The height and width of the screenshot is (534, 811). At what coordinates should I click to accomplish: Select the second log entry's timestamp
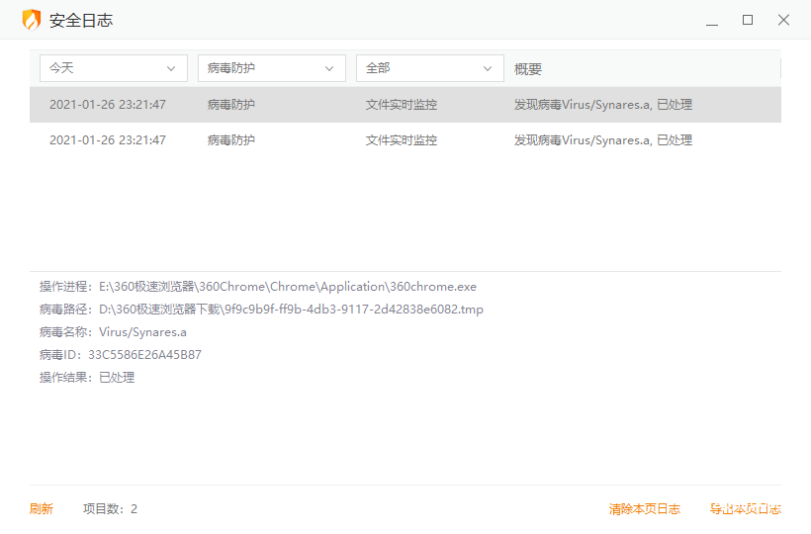click(108, 140)
